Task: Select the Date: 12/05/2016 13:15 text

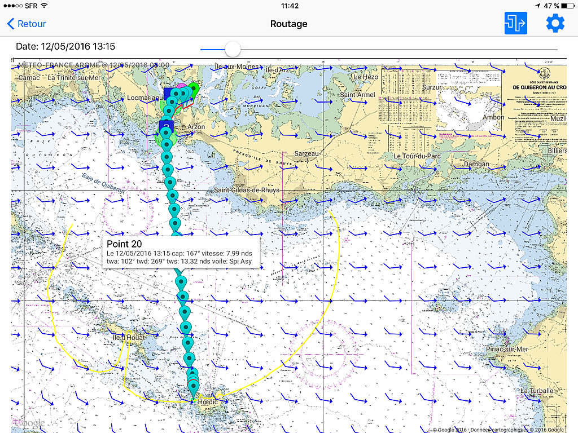Action: [x=65, y=46]
